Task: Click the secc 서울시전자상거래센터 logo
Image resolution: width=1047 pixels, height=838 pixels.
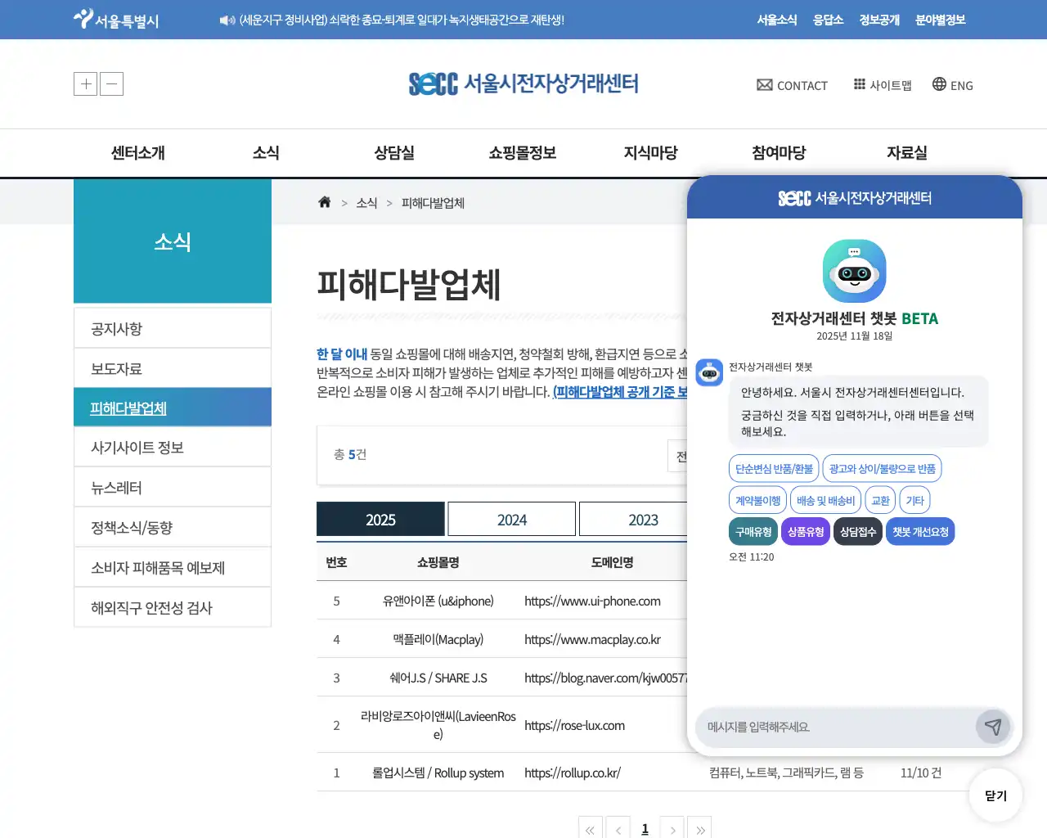Action: 523,83
